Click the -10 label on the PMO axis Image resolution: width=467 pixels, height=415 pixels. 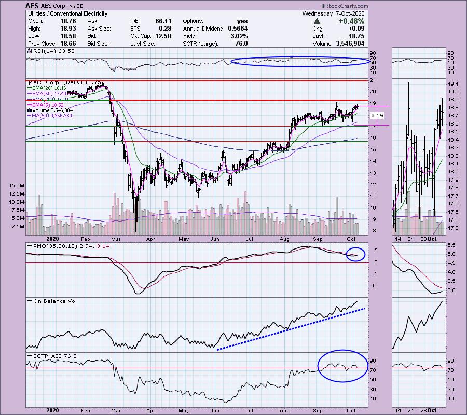[374, 286]
